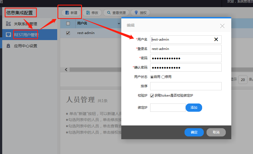Click the 关联系统管理 sidebar icon
The width and height of the screenshot is (253, 154).
point(9,24)
